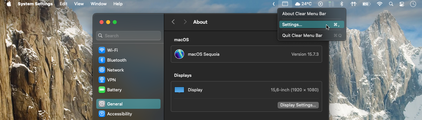Go back with the left chevron
Image resolution: width=422 pixels, height=120 pixels.
[173, 22]
